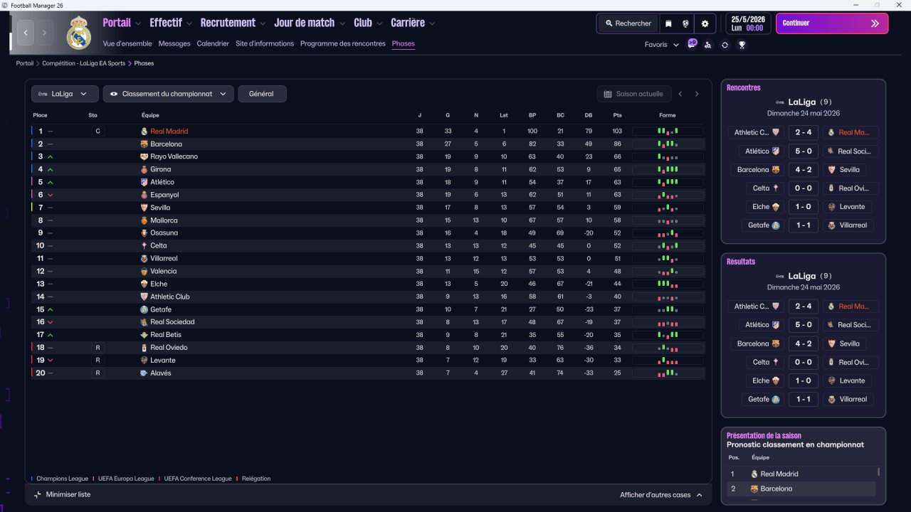This screenshot has width=911, height=512.
Task: Open the LaLiga competition dropdown
Action: [x=65, y=94]
